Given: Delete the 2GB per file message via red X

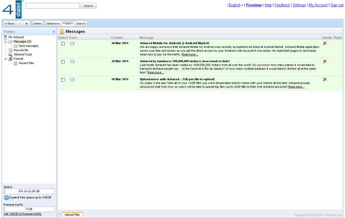Looking at the screenshot, I should pos(325,79).
